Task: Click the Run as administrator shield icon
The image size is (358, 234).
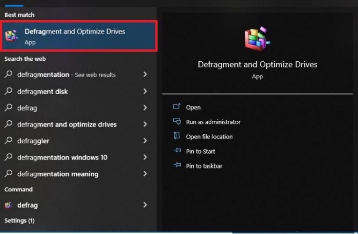Action: (x=177, y=121)
